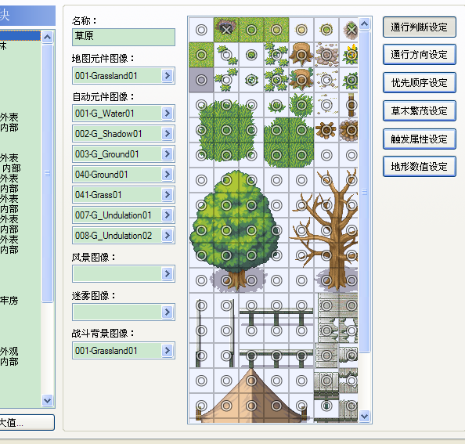Viewport: 465px width, 444px height.
Task: Select the tent peak tile
Action: [251, 381]
